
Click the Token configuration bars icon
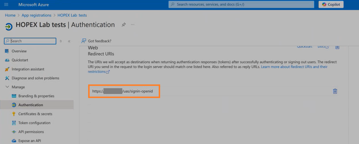(x=14, y=123)
